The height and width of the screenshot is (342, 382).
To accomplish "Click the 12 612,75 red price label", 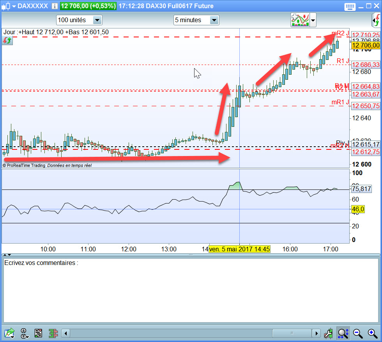I will coord(366,152).
